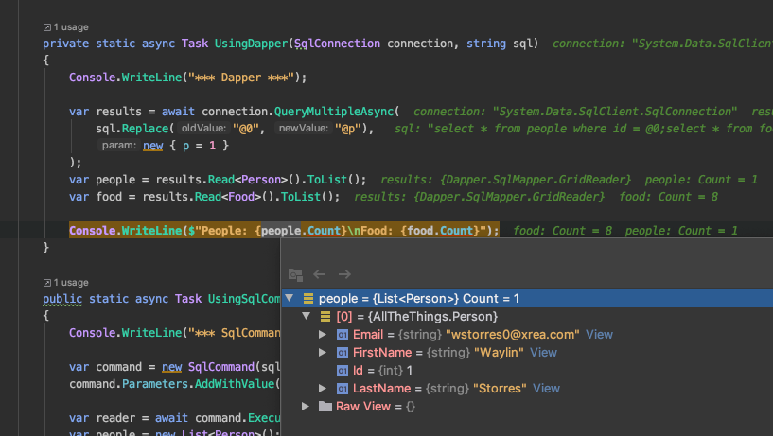Click the Raw View folder icon
The height and width of the screenshot is (436, 773).
tap(325, 406)
